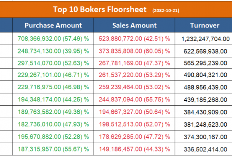Click the Turnover column header
Viewport: 232px width, 156px height.
point(205,26)
